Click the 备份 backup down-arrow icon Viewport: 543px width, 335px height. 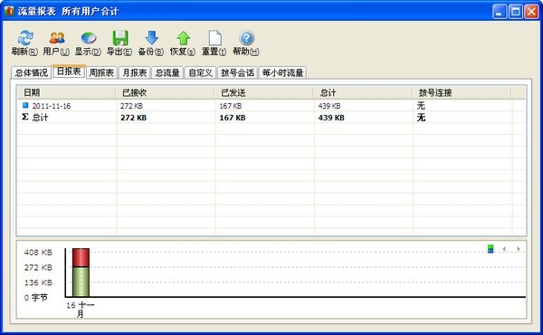coord(152,37)
